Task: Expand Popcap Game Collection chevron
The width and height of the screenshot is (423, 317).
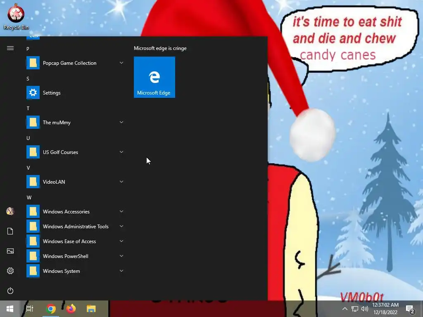Action: [121, 63]
